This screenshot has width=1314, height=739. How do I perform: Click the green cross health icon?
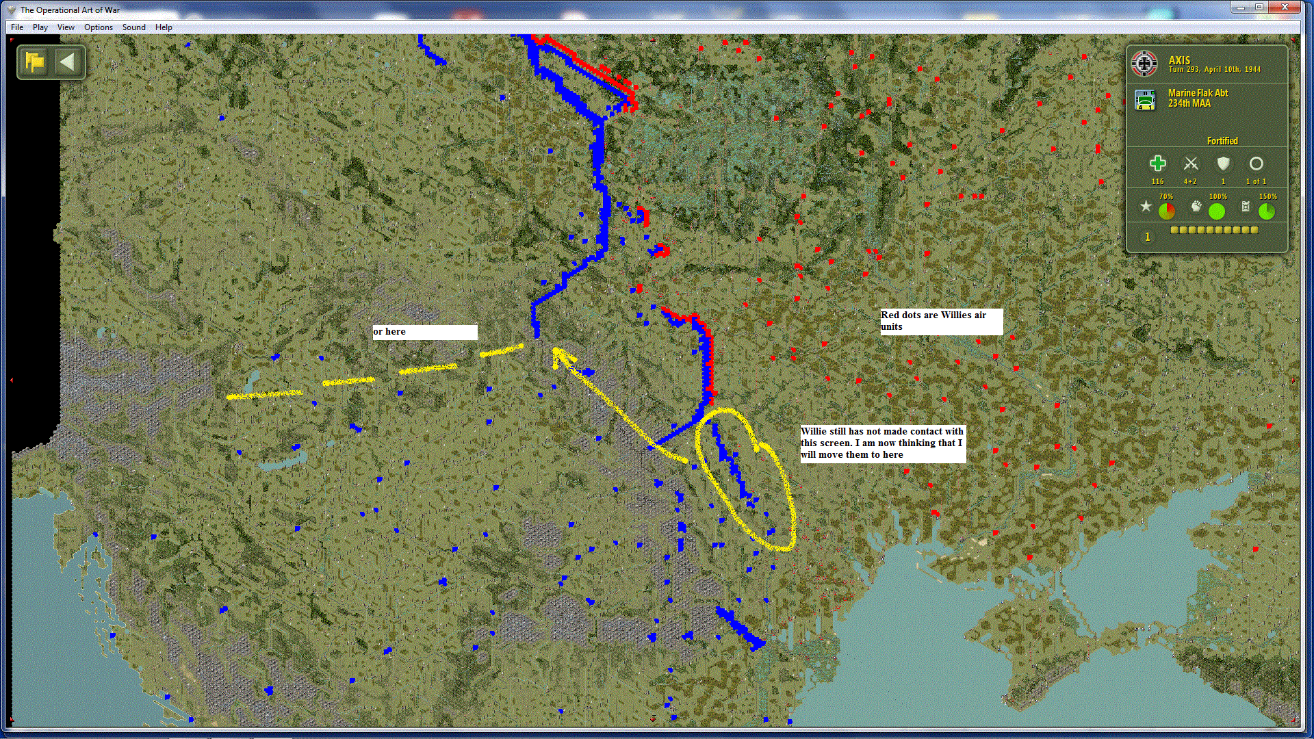pyautogui.click(x=1157, y=164)
